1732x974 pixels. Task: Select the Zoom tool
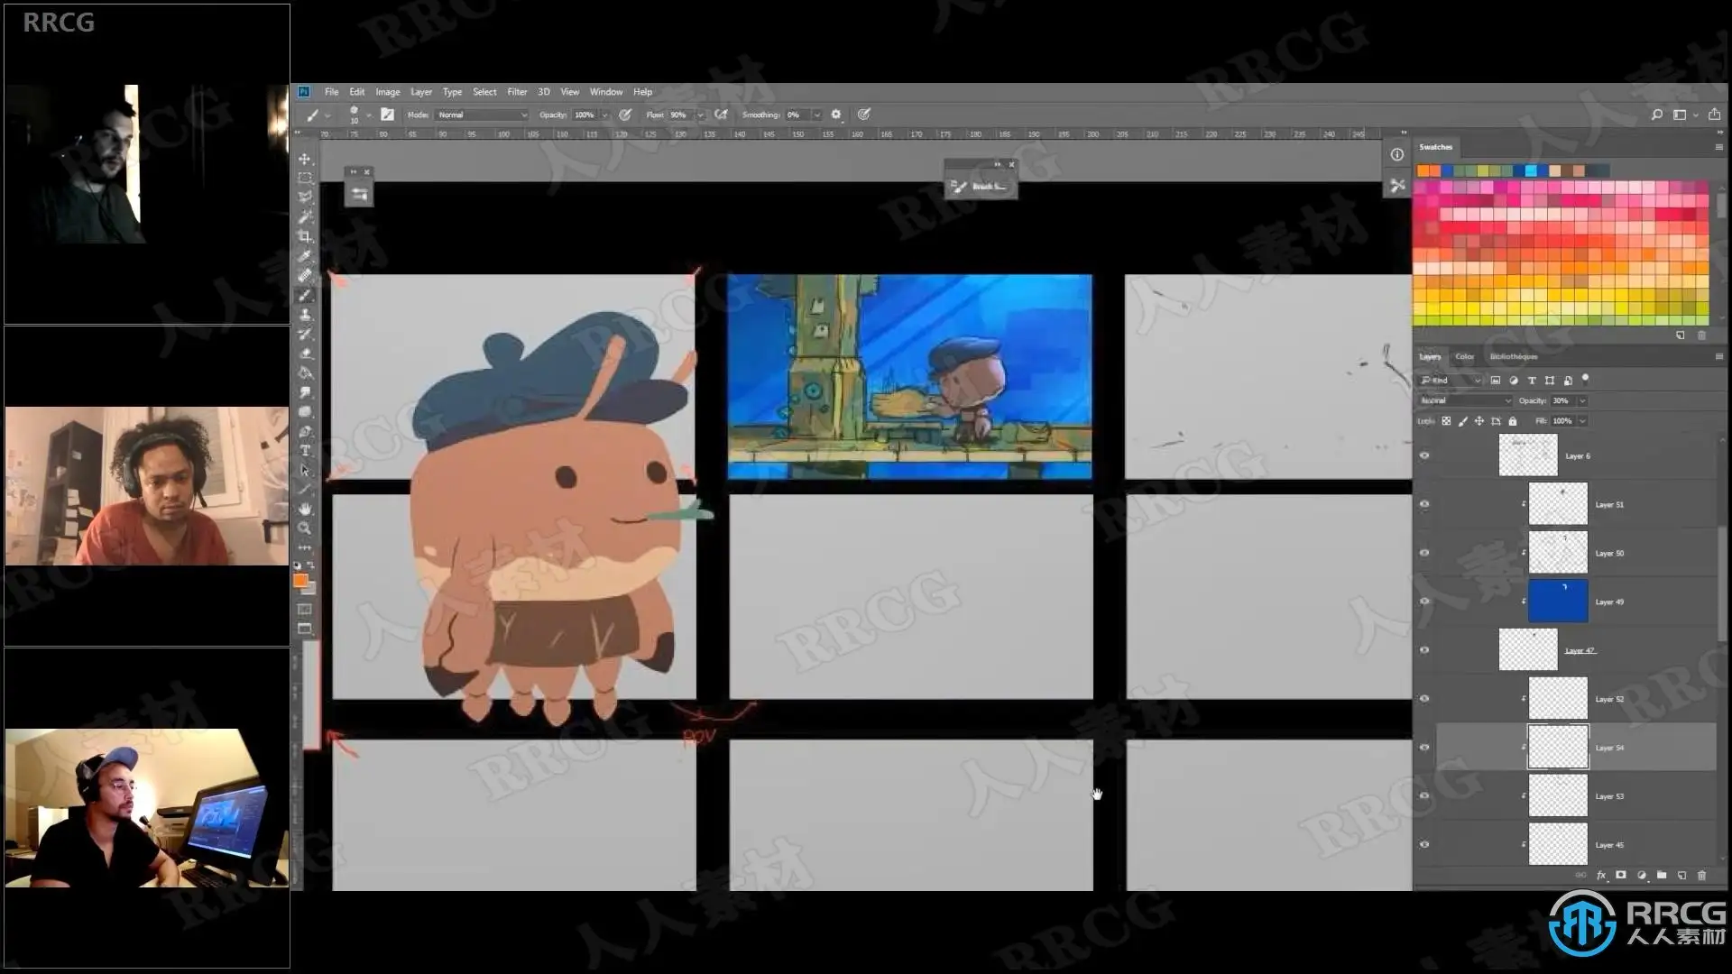click(305, 528)
